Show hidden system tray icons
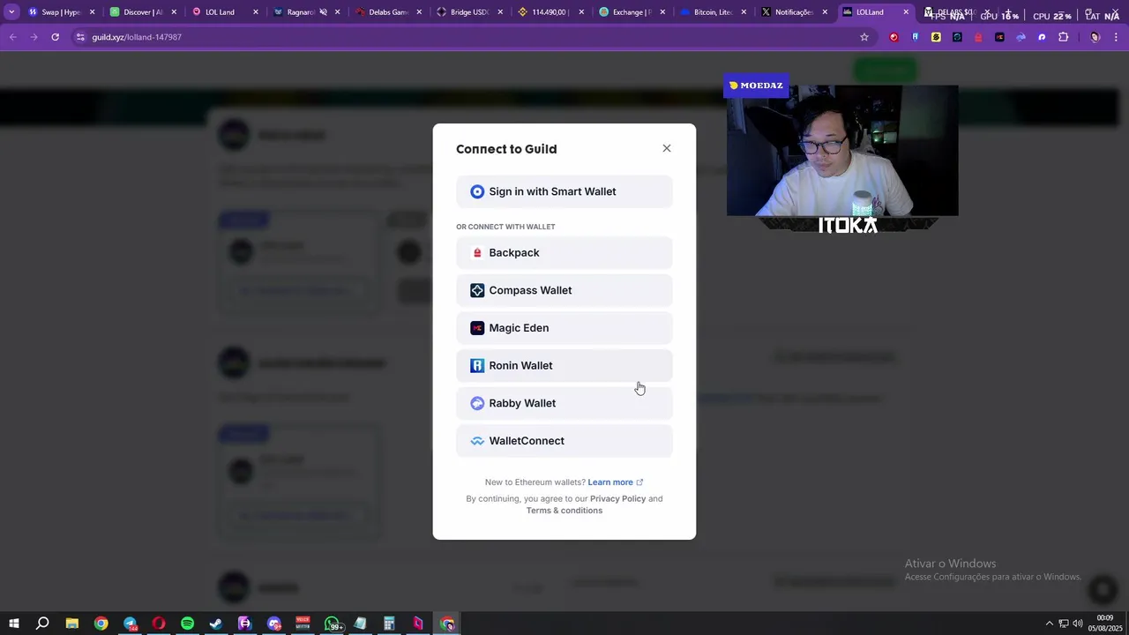 click(1050, 624)
